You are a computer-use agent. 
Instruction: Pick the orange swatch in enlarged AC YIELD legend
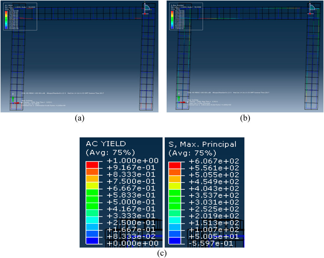[x=92, y=172]
